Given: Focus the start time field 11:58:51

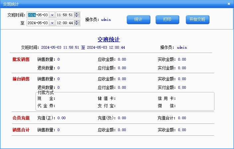Looking at the screenshot, I should 65,15.
